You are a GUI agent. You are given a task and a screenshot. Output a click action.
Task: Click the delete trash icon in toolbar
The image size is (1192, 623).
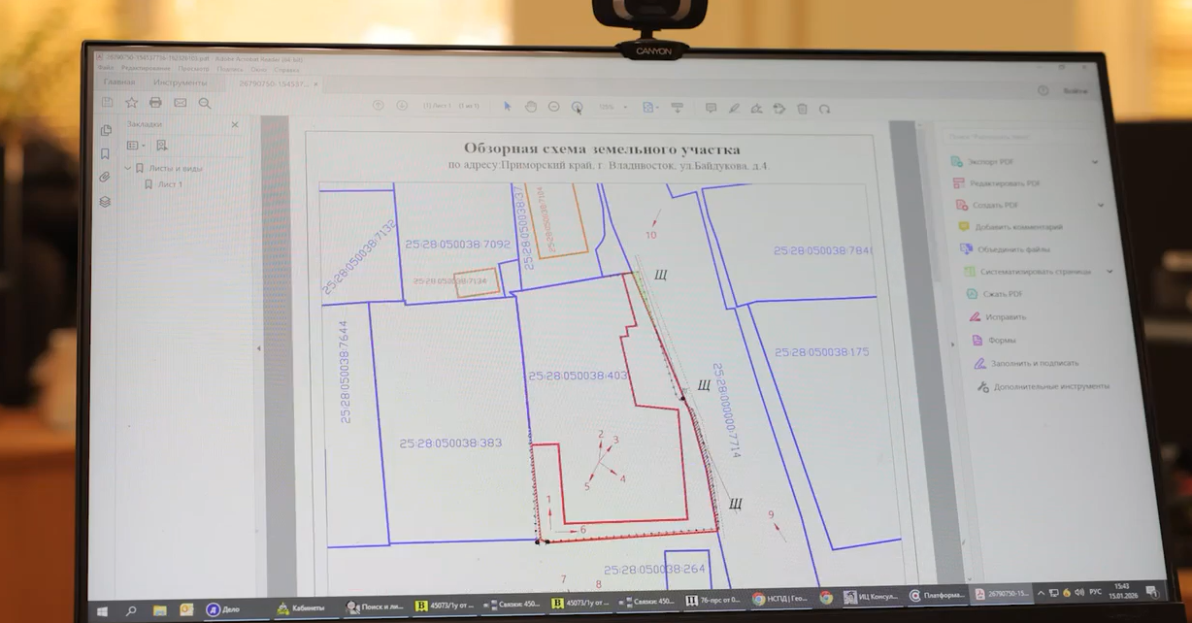tap(802, 109)
